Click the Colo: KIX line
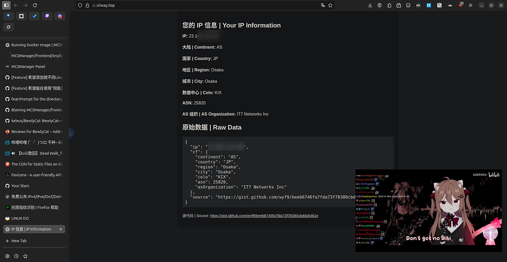Screen dimensions: 507x262 (x=202, y=93)
